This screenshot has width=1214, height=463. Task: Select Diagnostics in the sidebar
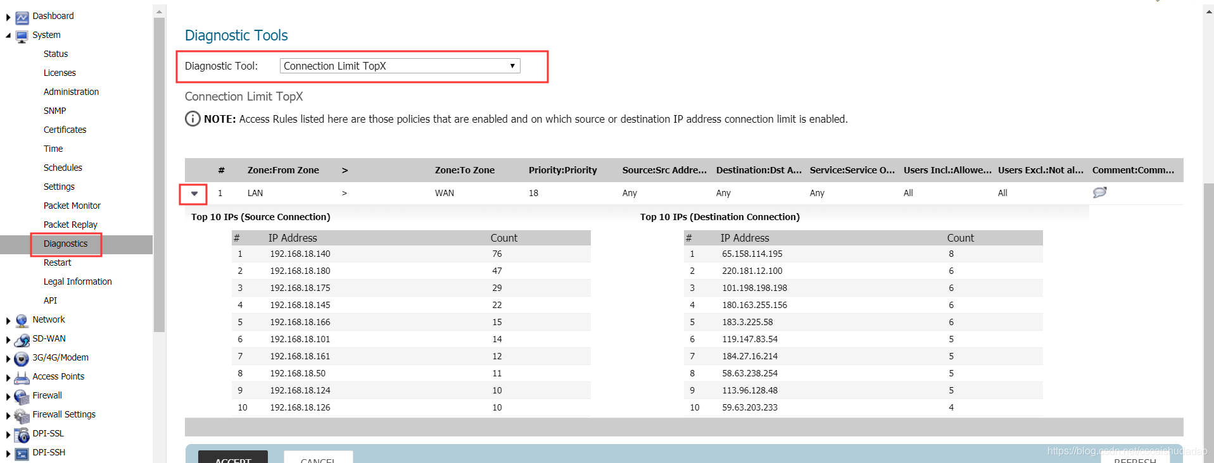click(66, 244)
